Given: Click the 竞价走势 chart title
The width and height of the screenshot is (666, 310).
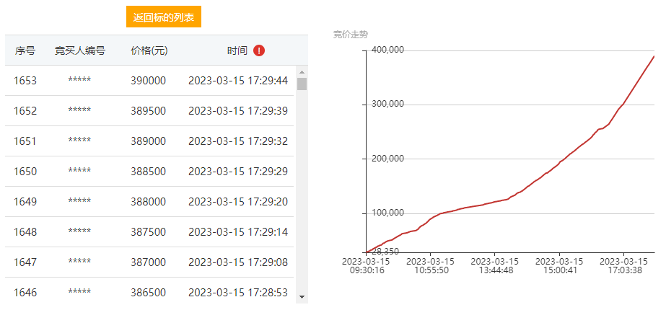Looking at the screenshot, I should 351,35.
